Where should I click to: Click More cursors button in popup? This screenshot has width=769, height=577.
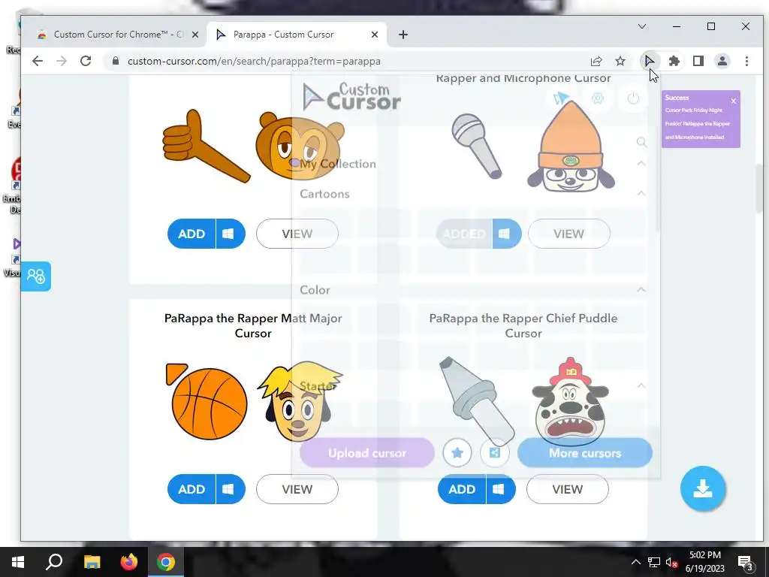pos(584,453)
